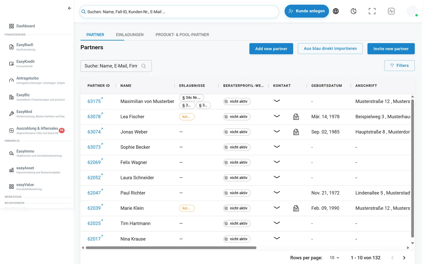Expand Laura Schneider row chevron
Screen dimensions: 423x264
(x=277, y=177)
